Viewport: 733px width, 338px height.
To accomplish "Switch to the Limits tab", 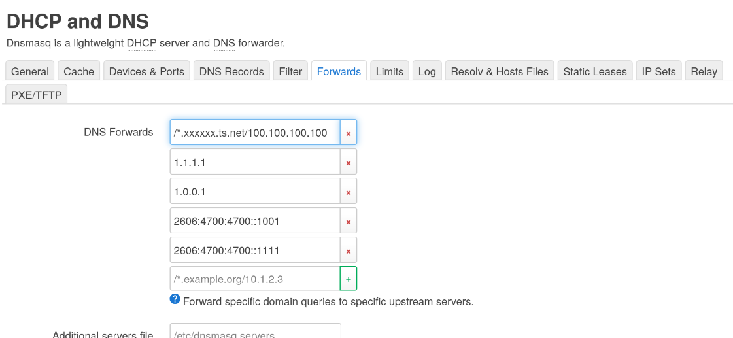I will pos(390,71).
